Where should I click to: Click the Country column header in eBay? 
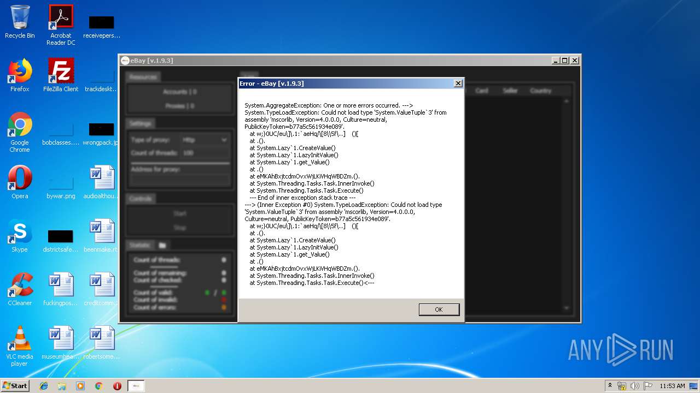tap(540, 91)
